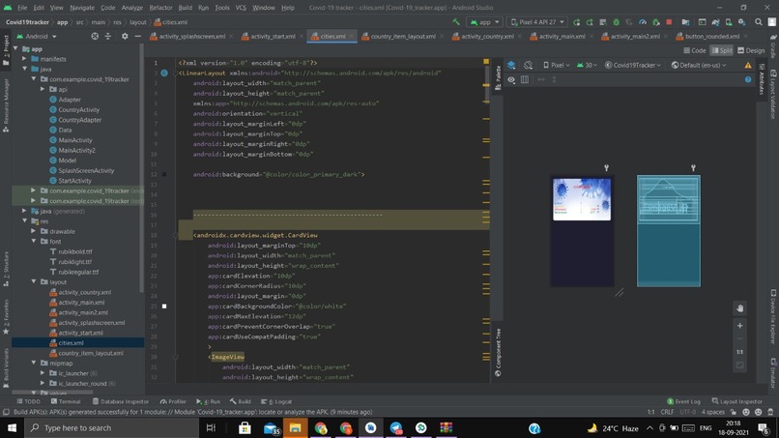779x438 pixels.
Task: Switch to the activity_start.xml tab
Action: [x=273, y=37]
